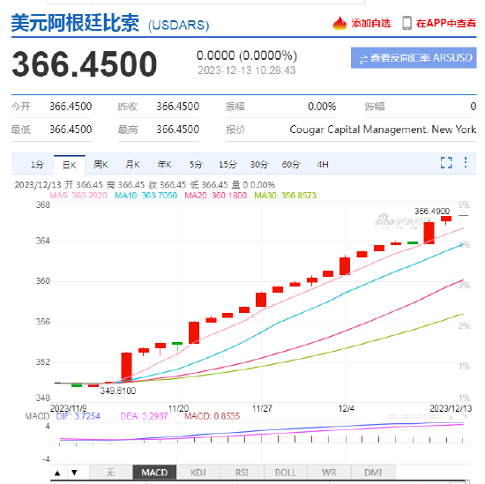Select the 周K weekly chart tab

click(x=101, y=165)
